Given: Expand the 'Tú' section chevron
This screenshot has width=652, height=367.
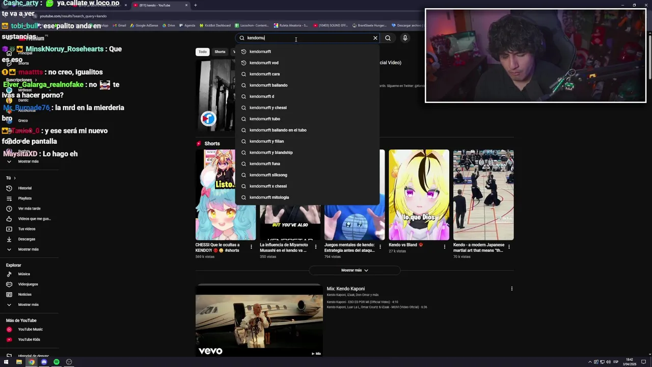Looking at the screenshot, I should (x=15, y=178).
